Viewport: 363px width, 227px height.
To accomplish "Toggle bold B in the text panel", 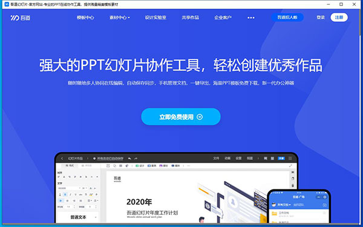I will click(65, 194).
